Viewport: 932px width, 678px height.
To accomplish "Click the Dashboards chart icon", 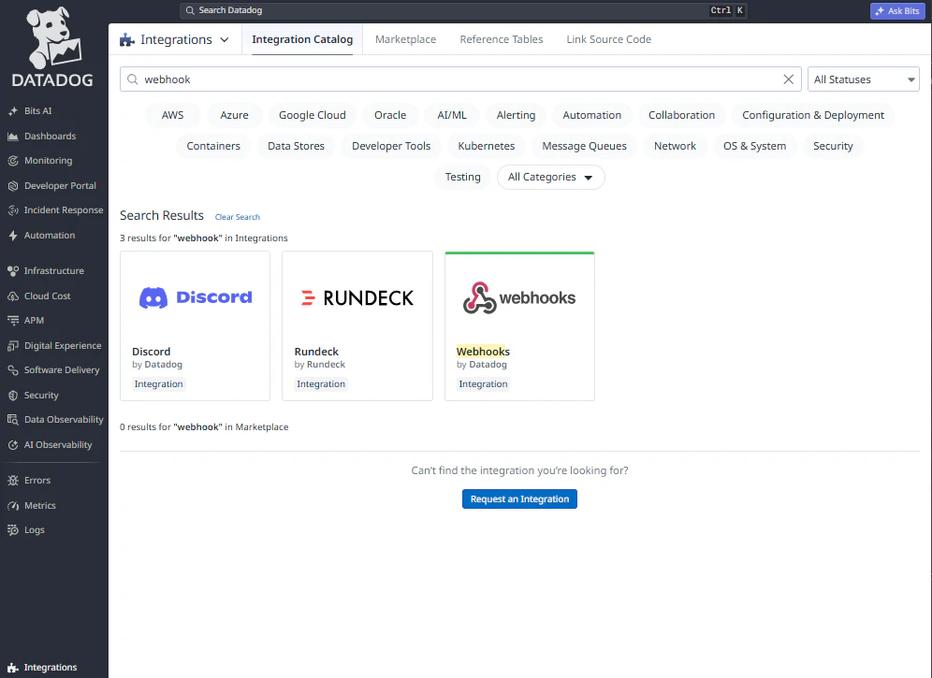I will pyautogui.click(x=13, y=137).
